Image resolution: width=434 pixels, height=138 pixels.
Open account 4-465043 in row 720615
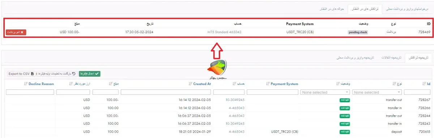(237, 132)
